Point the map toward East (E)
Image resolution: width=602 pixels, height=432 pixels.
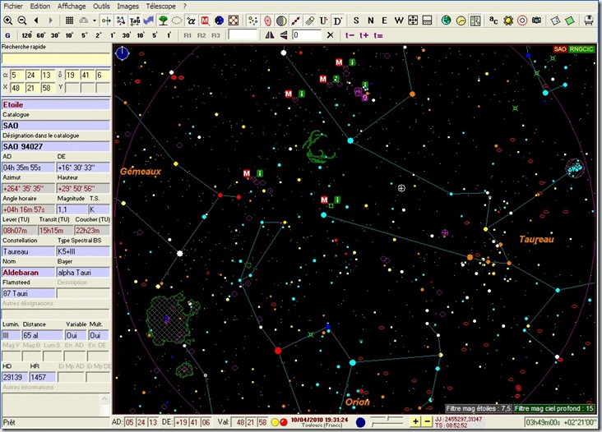pos(384,21)
